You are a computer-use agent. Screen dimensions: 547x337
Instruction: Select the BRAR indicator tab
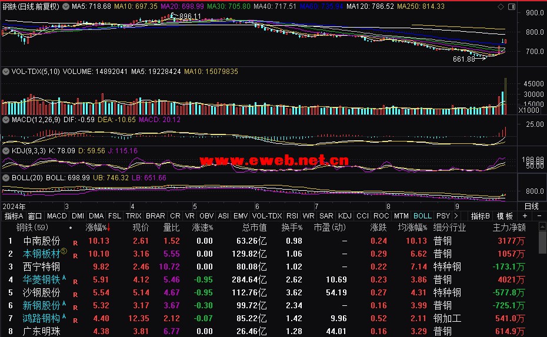(155, 216)
